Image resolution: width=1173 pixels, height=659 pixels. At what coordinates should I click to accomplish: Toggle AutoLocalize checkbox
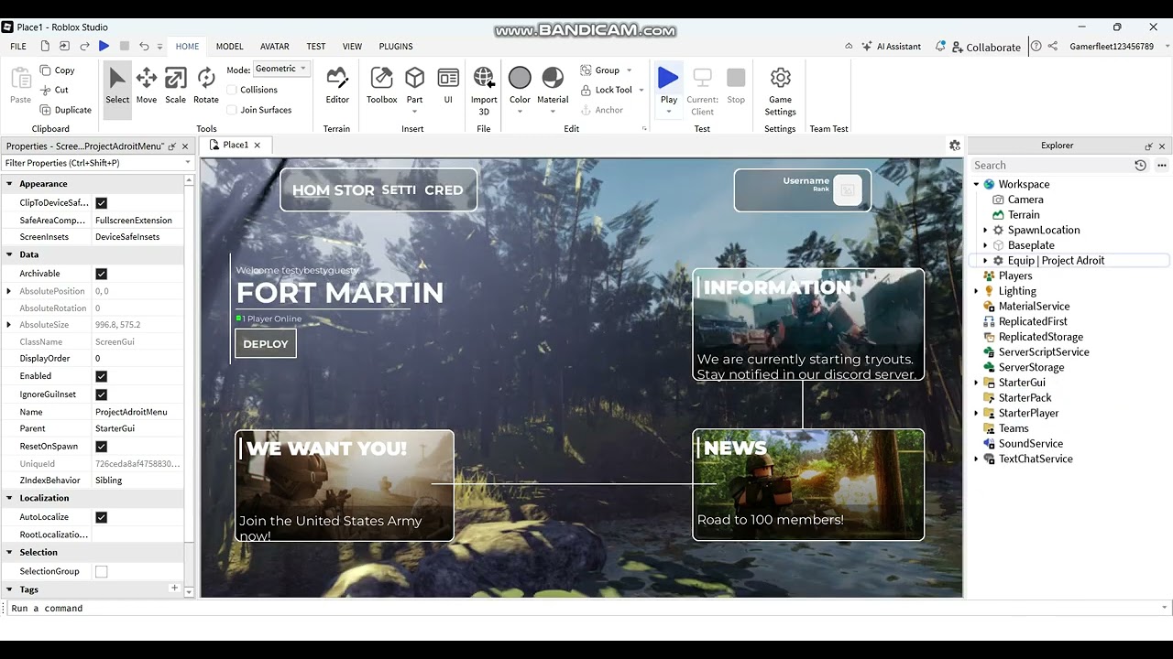click(x=102, y=517)
